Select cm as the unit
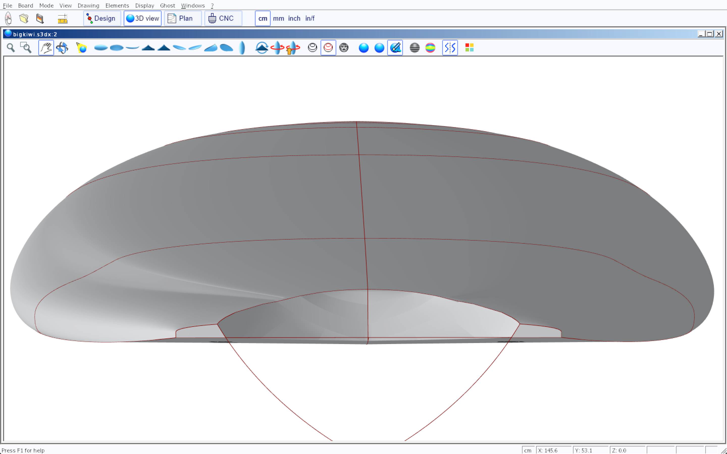 click(x=263, y=19)
